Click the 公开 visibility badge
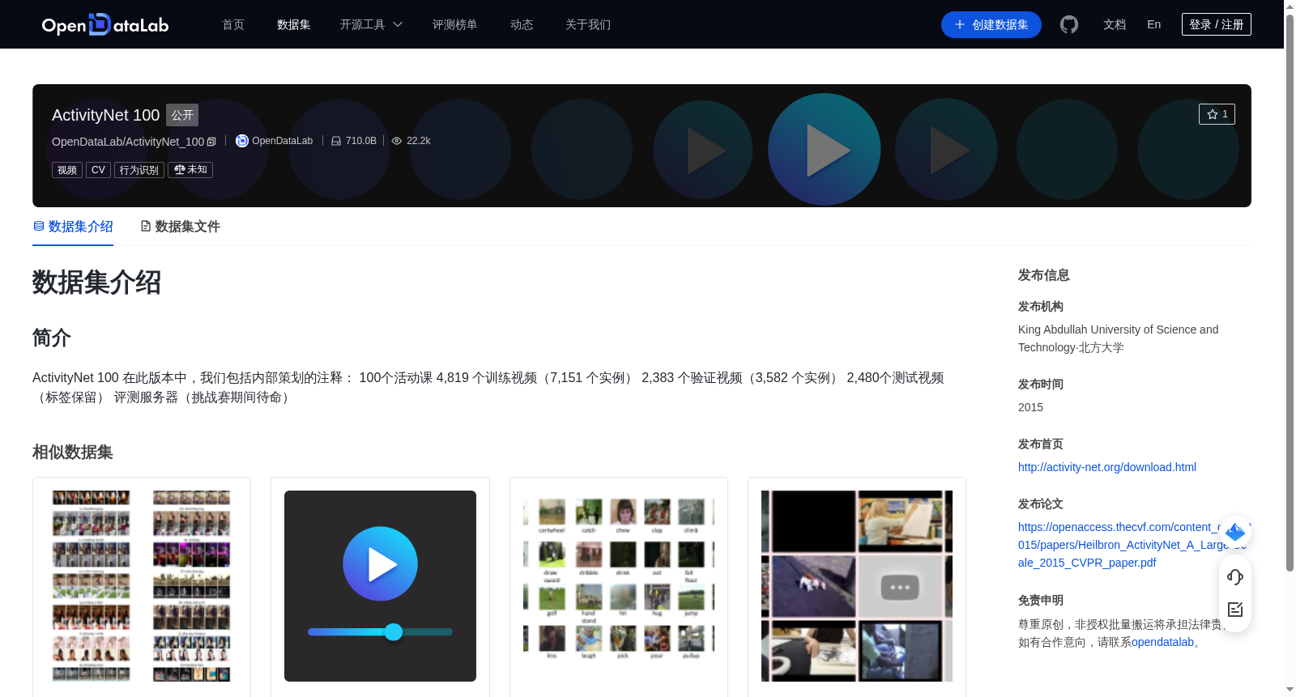Image resolution: width=1296 pixels, height=697 pixels. (x=182, y=115)
